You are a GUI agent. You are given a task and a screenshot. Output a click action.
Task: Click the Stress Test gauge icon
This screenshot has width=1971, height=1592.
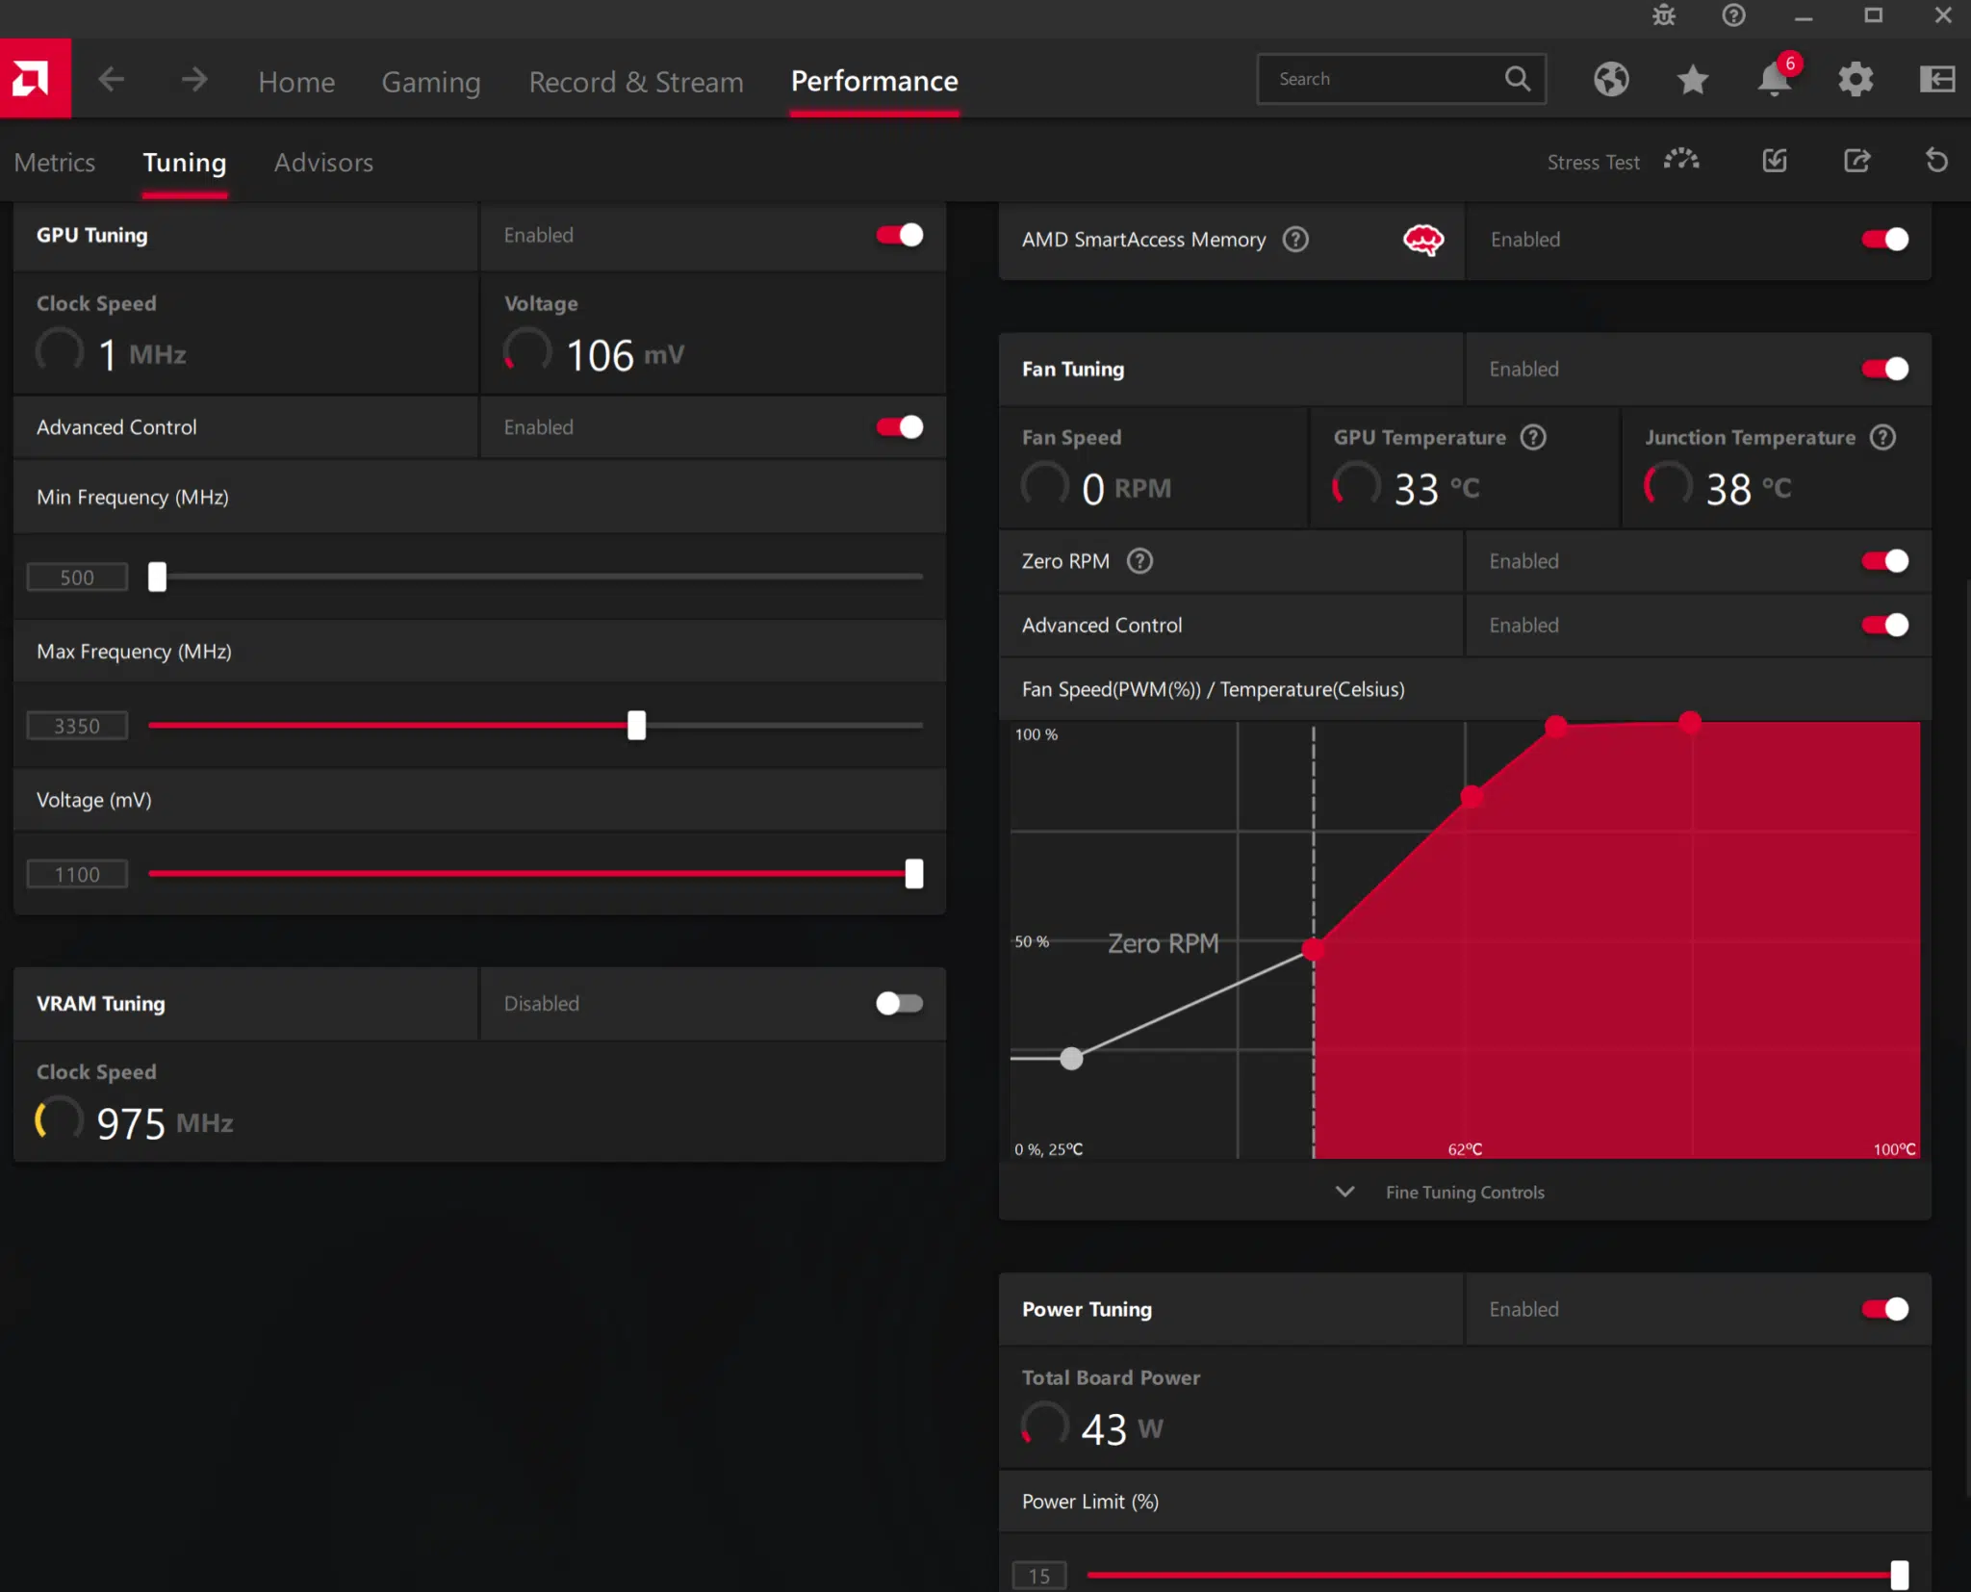pos(1681,160)
